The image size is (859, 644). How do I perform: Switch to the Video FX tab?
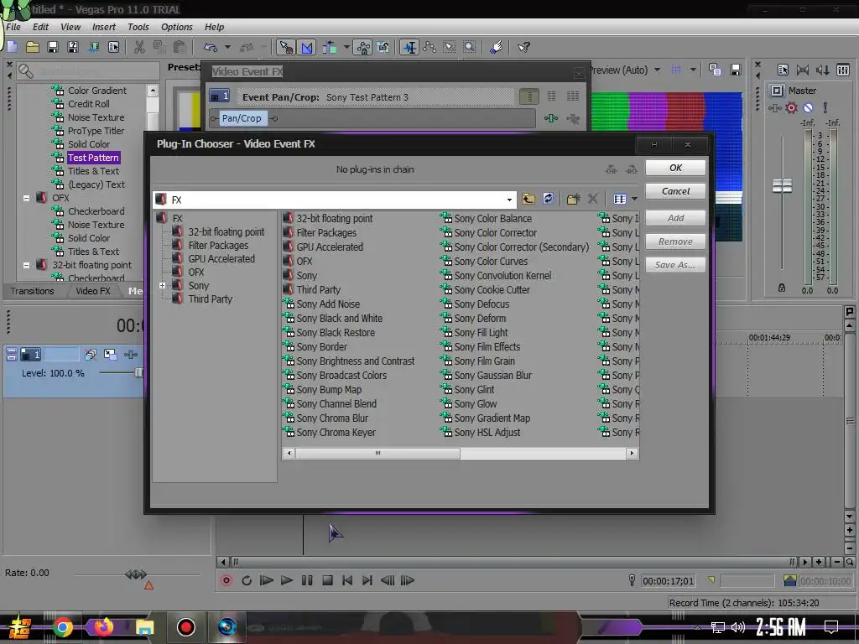tap(92, 291)
